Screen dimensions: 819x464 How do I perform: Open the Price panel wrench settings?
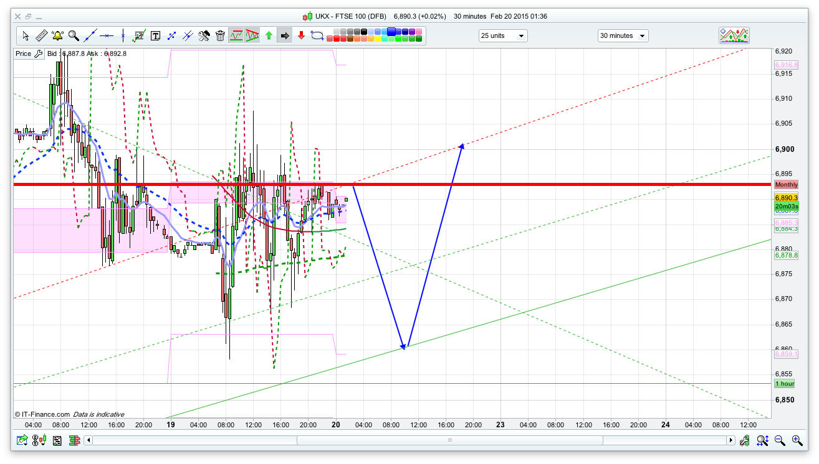[38, 53]
